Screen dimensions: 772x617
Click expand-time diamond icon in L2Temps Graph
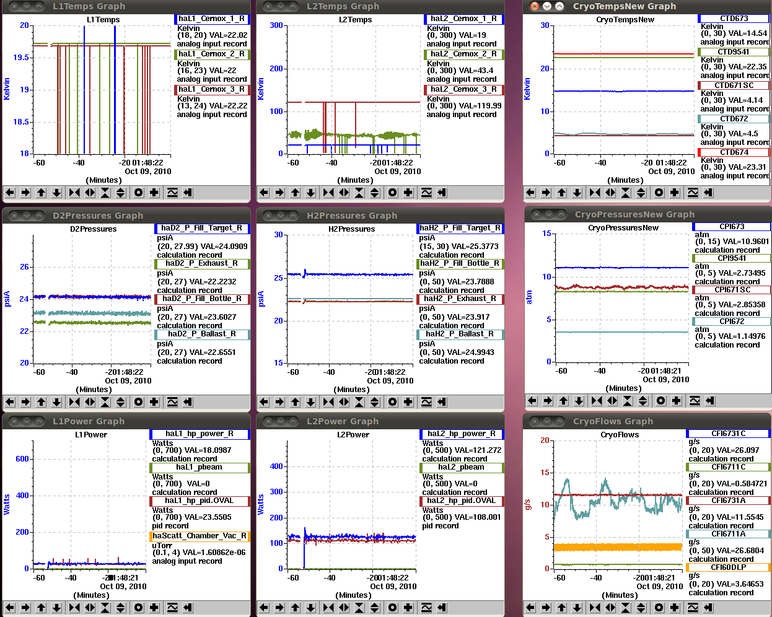click(x=344, y=193)
